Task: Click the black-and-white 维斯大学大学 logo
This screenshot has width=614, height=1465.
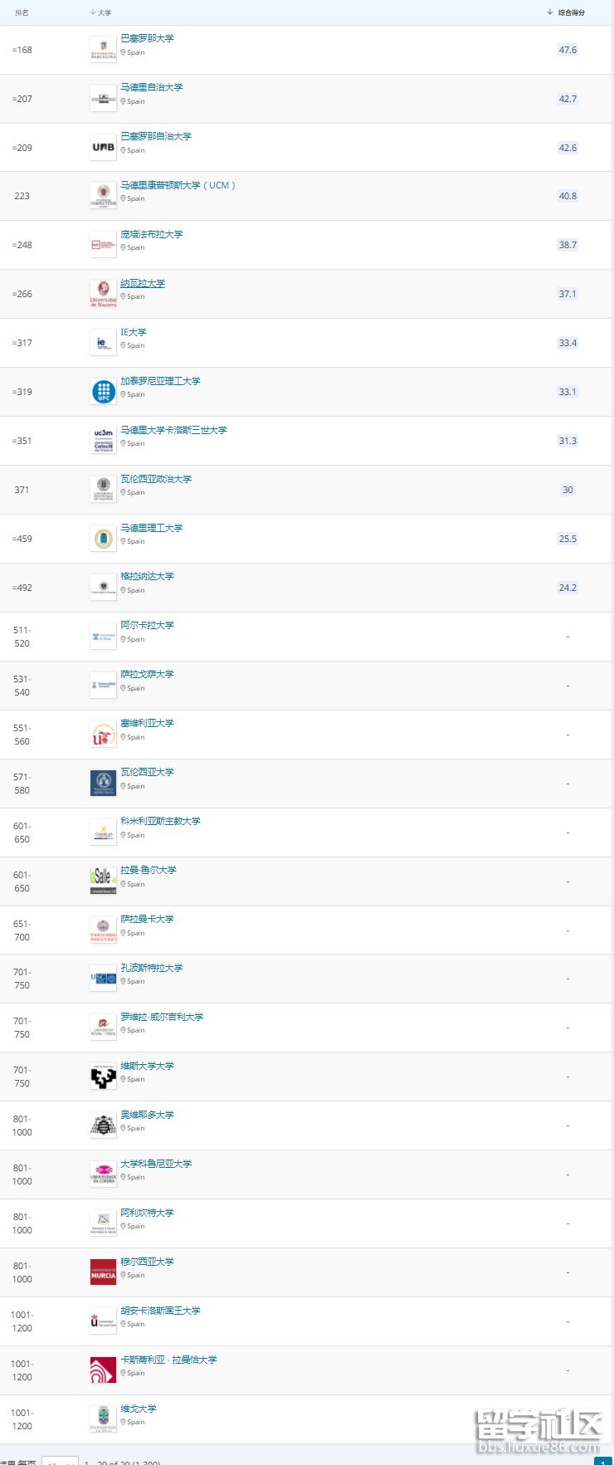Action: [x=103, y=1077]
